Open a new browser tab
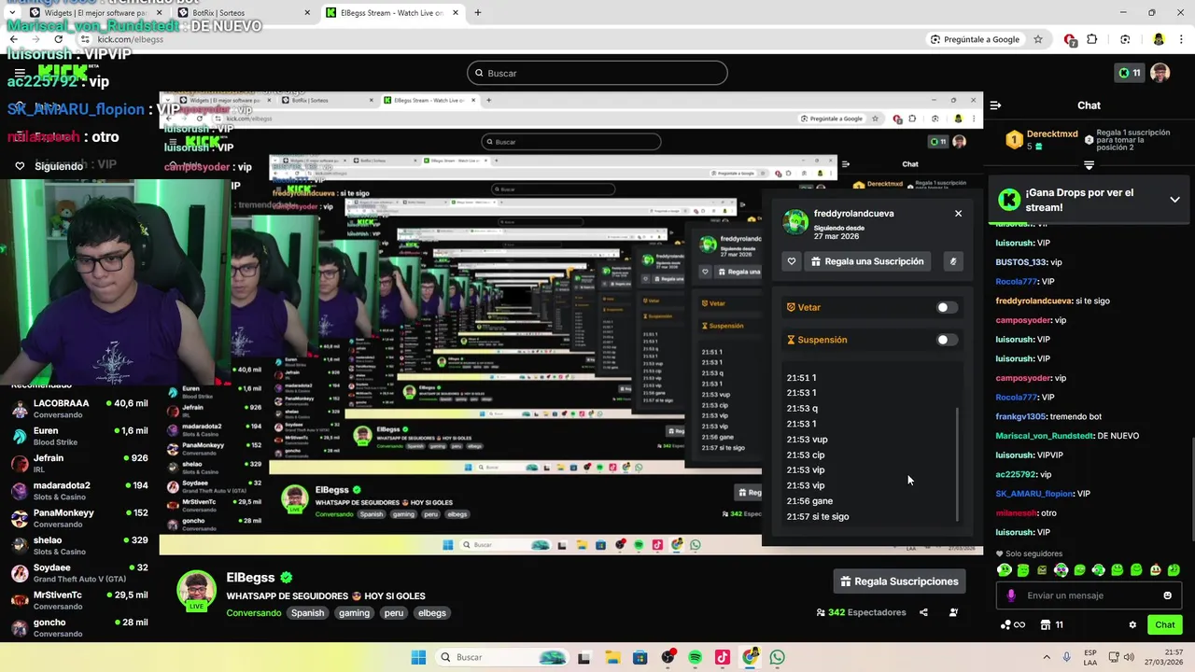This screenshot has width=1195, height=672. (477, 13)
